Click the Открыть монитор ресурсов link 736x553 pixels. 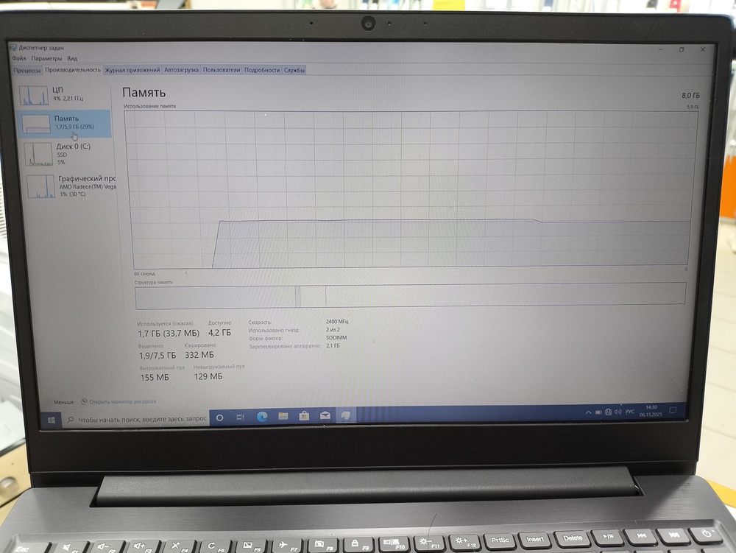(121, 402)
